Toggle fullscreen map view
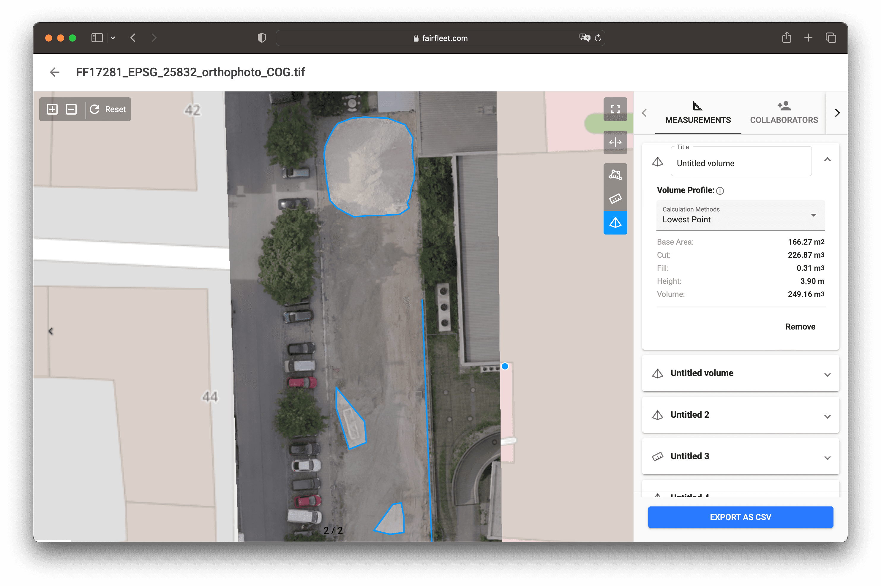Image resolution: width=881 pixels, height=586 pixels. pyautogui.click(x=615, y=109)
